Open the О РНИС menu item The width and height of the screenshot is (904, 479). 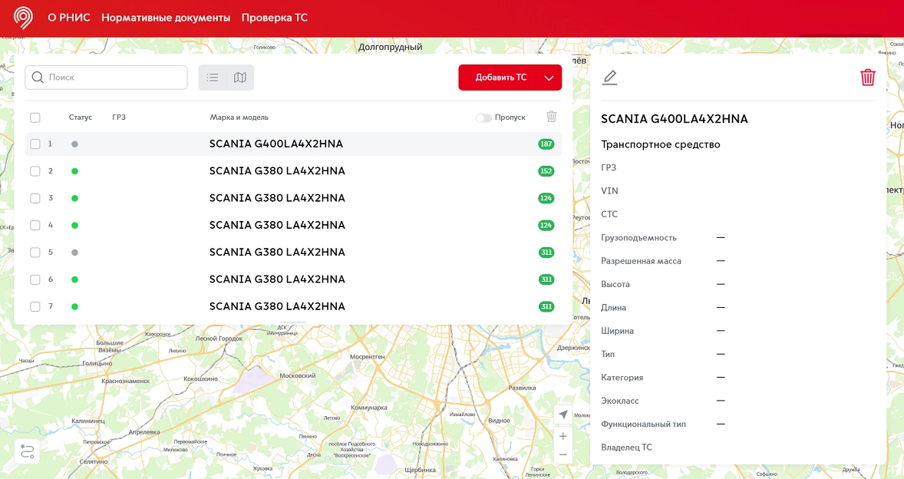click(x=68, y=18)
